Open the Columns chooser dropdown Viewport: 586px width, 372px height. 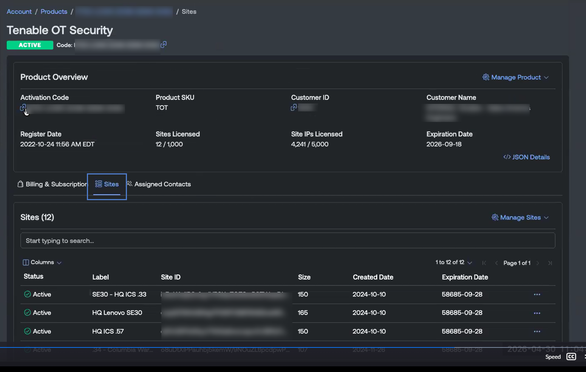42,262
